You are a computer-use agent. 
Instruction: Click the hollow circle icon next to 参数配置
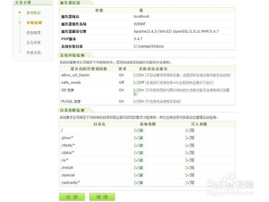[x=19, y=33]
